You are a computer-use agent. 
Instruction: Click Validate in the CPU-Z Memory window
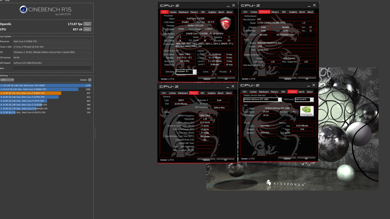click(x=206, y=160)
